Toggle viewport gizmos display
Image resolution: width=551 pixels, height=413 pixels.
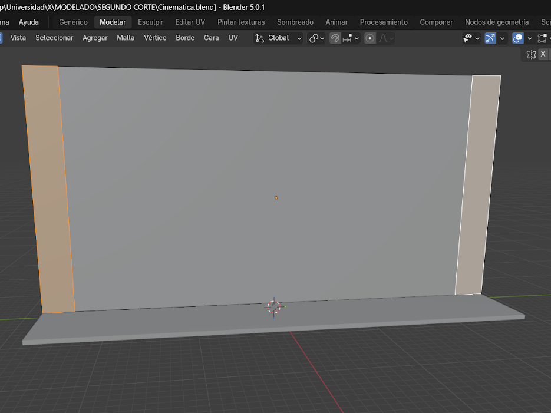point(490,38)
